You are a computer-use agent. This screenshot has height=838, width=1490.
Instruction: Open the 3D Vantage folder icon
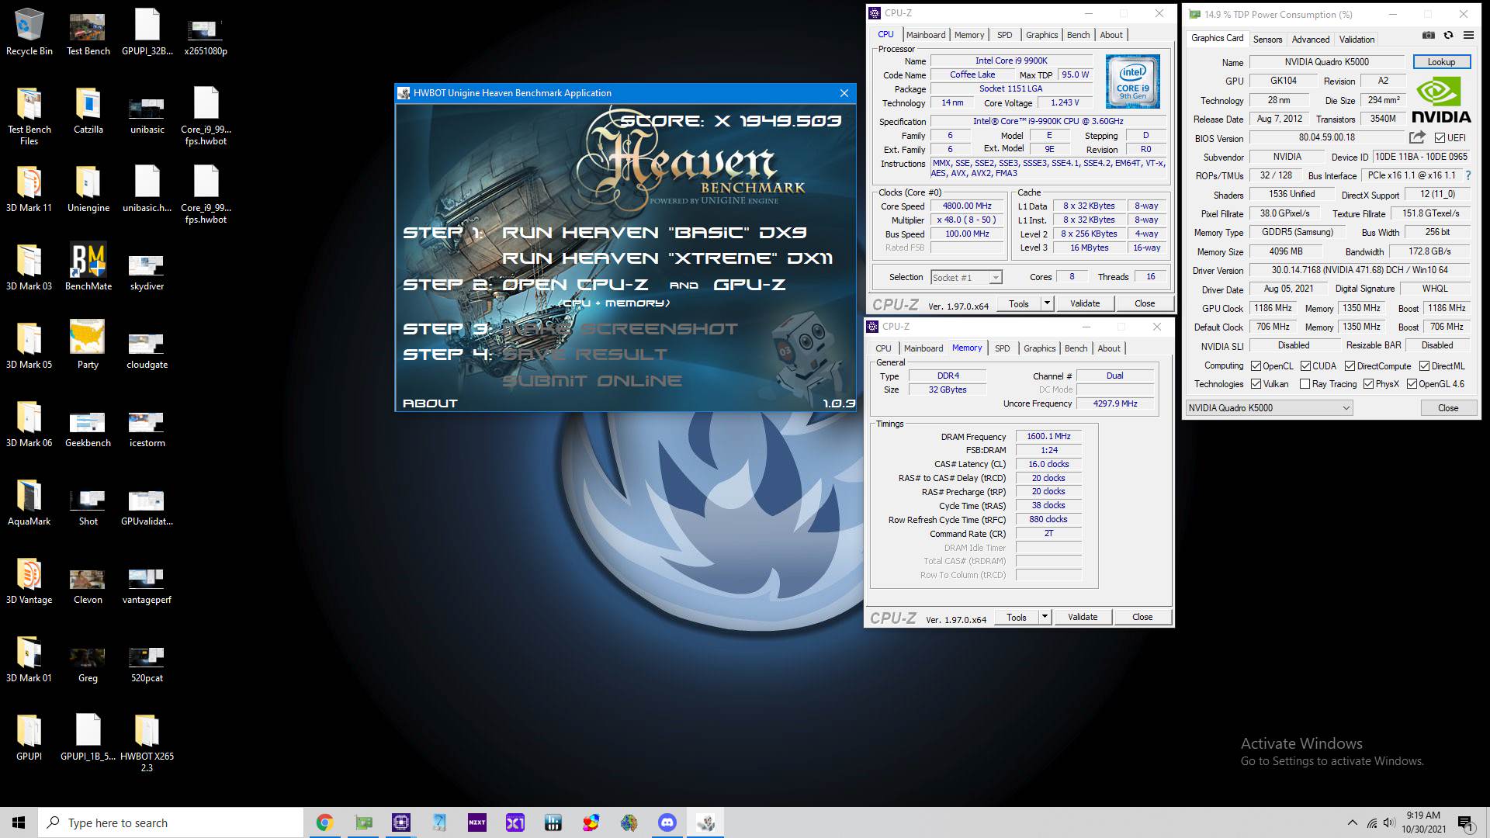pos(29,581)
